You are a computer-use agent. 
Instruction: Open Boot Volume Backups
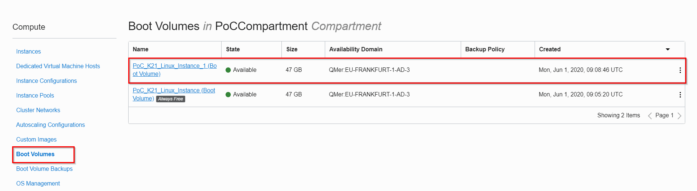tap(44, 169)
